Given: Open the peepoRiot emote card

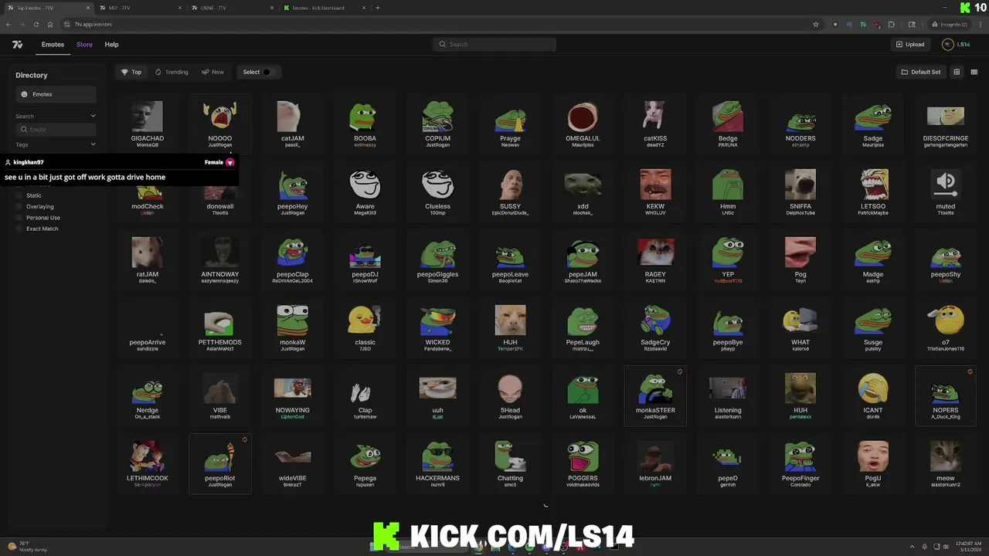Looking at the screenshot, I should pos(219,463).
